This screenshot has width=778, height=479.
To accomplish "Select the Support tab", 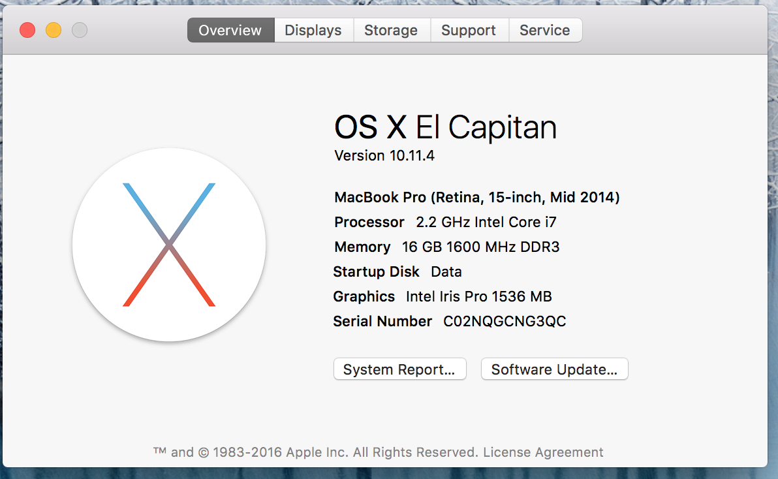I will 468,30.
